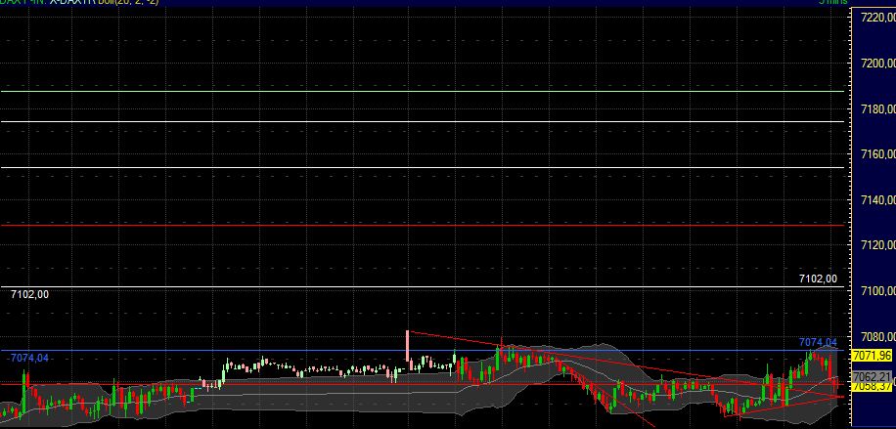The width and height of the screenshot is (896, 429).
Task: Select the white horizontal line just below 7180
Action: point(423,122)
